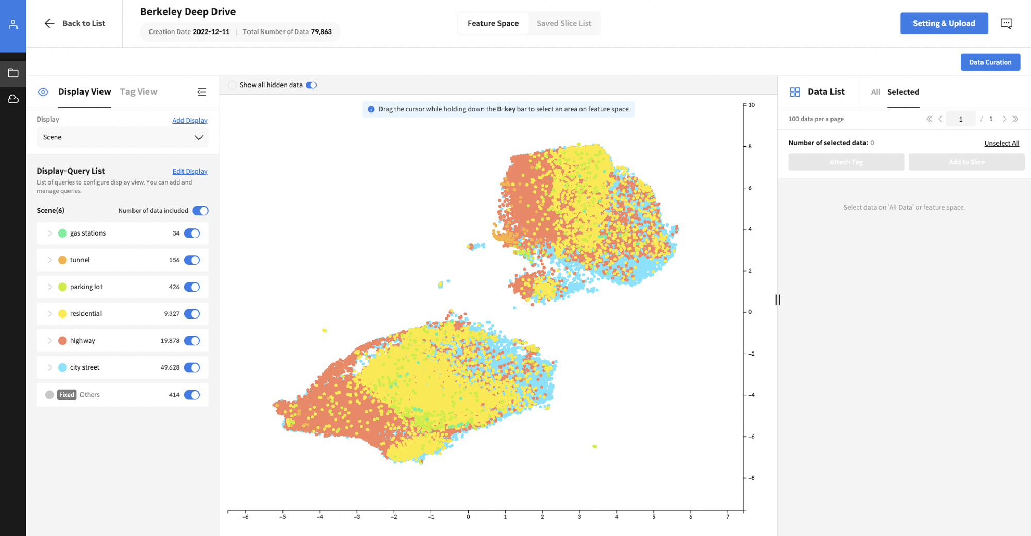Turn off the parking lot toggle
This screenshot has width=1031, height=536.
192,287
